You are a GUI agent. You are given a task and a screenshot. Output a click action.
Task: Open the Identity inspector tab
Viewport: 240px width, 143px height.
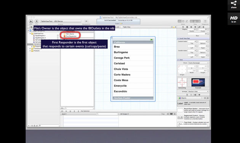[x=191, y=27]
